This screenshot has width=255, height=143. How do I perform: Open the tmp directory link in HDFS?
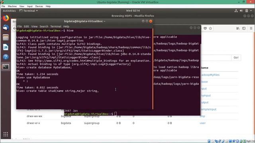[202, 116]
